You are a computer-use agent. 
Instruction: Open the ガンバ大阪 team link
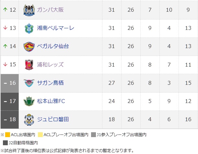click(50, 10)
